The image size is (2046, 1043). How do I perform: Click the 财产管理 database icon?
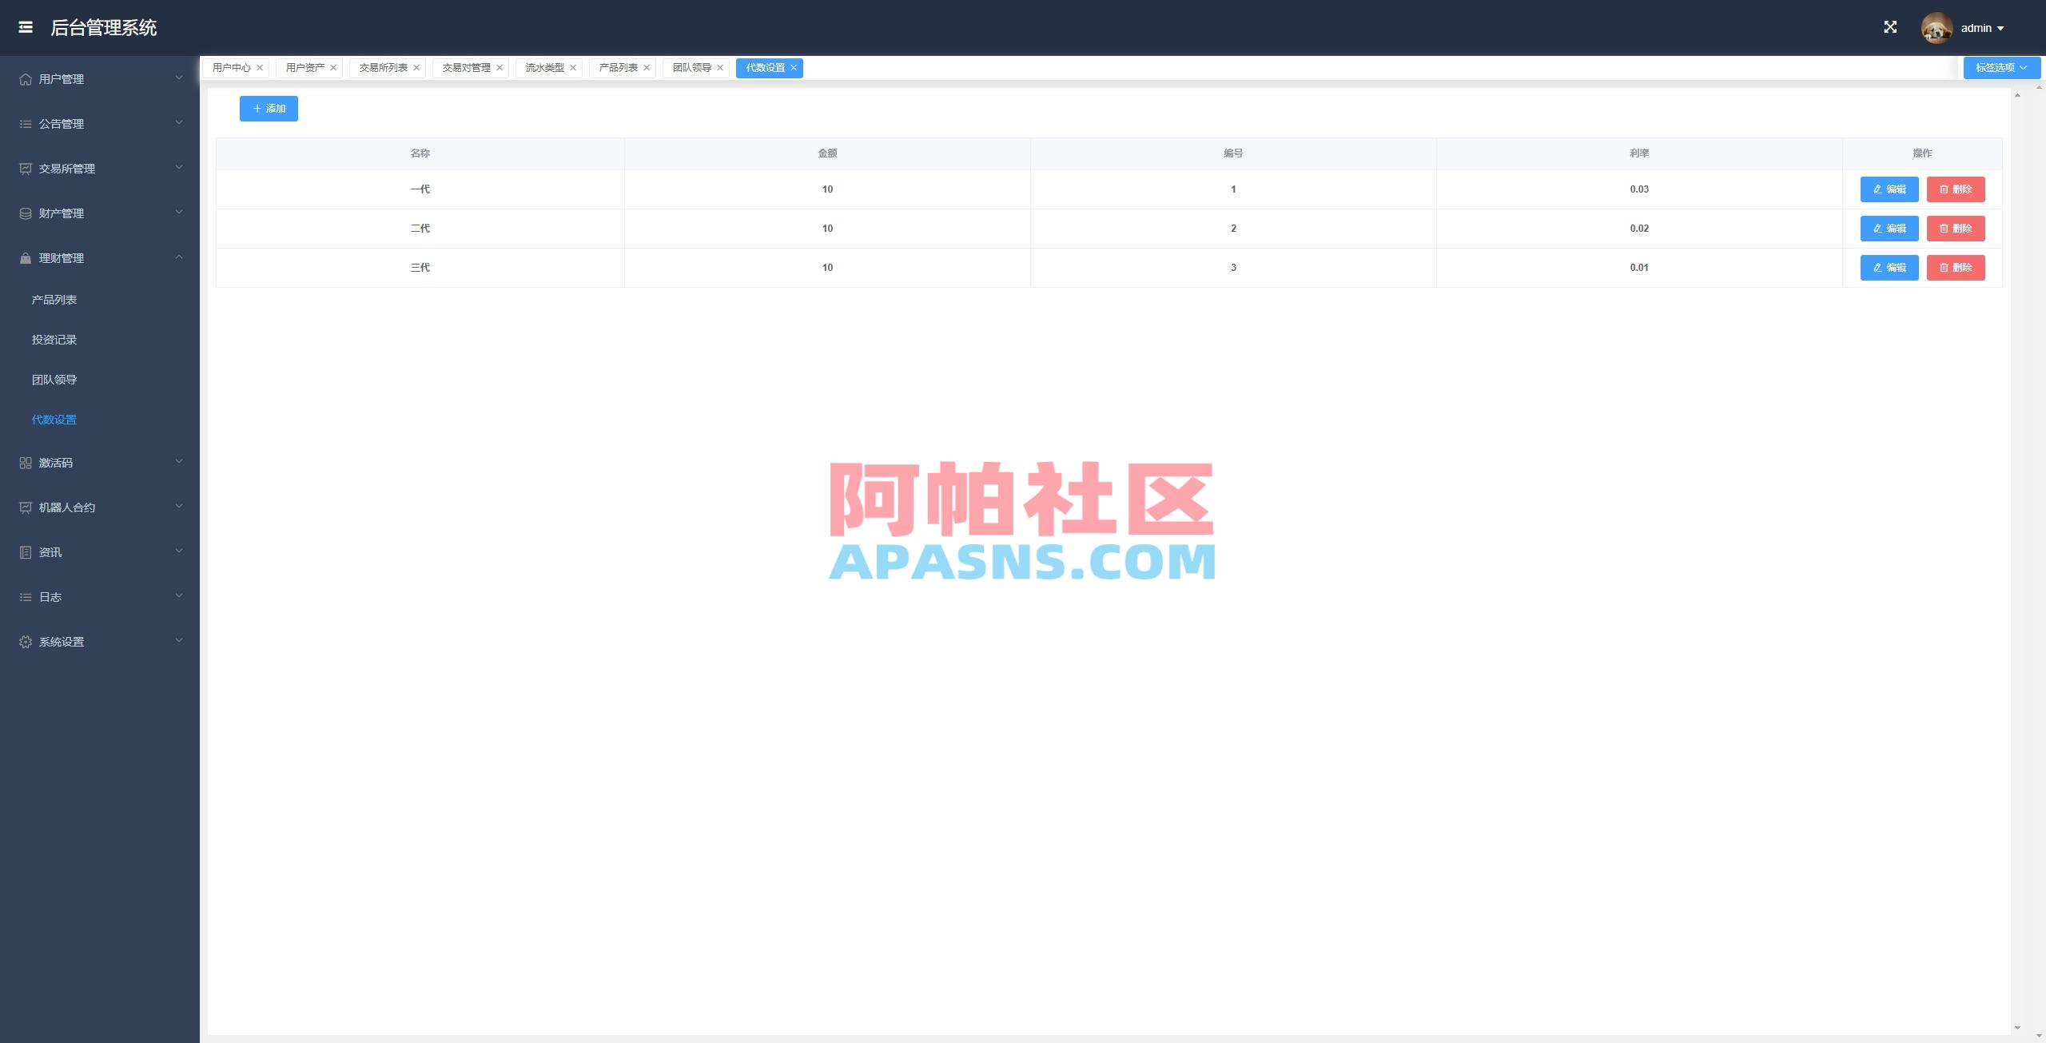[23, 213]
